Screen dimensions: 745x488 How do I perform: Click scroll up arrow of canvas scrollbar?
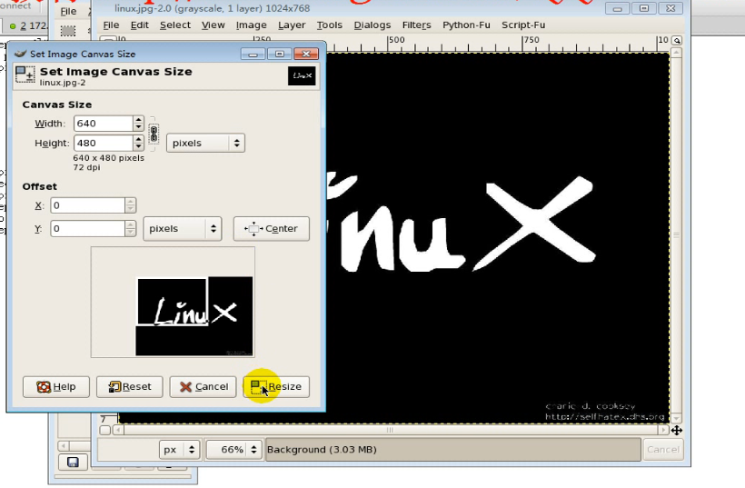[676, 53]
